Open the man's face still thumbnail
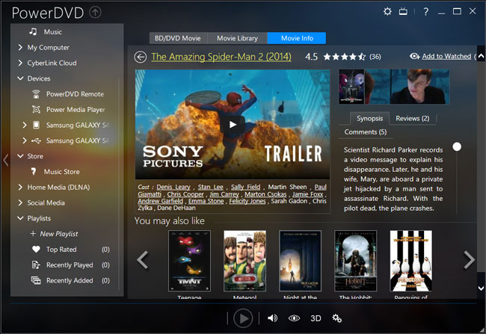 (x=419, y=87)
